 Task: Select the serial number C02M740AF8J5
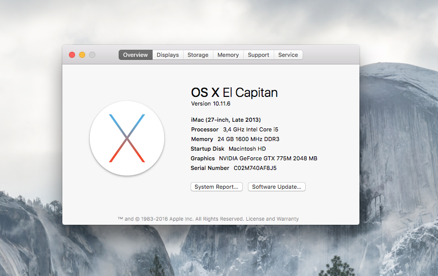(x=255, y=168)
